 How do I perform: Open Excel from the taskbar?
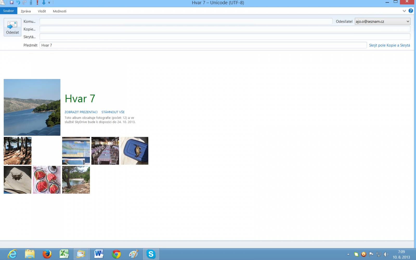pos(64,254)
